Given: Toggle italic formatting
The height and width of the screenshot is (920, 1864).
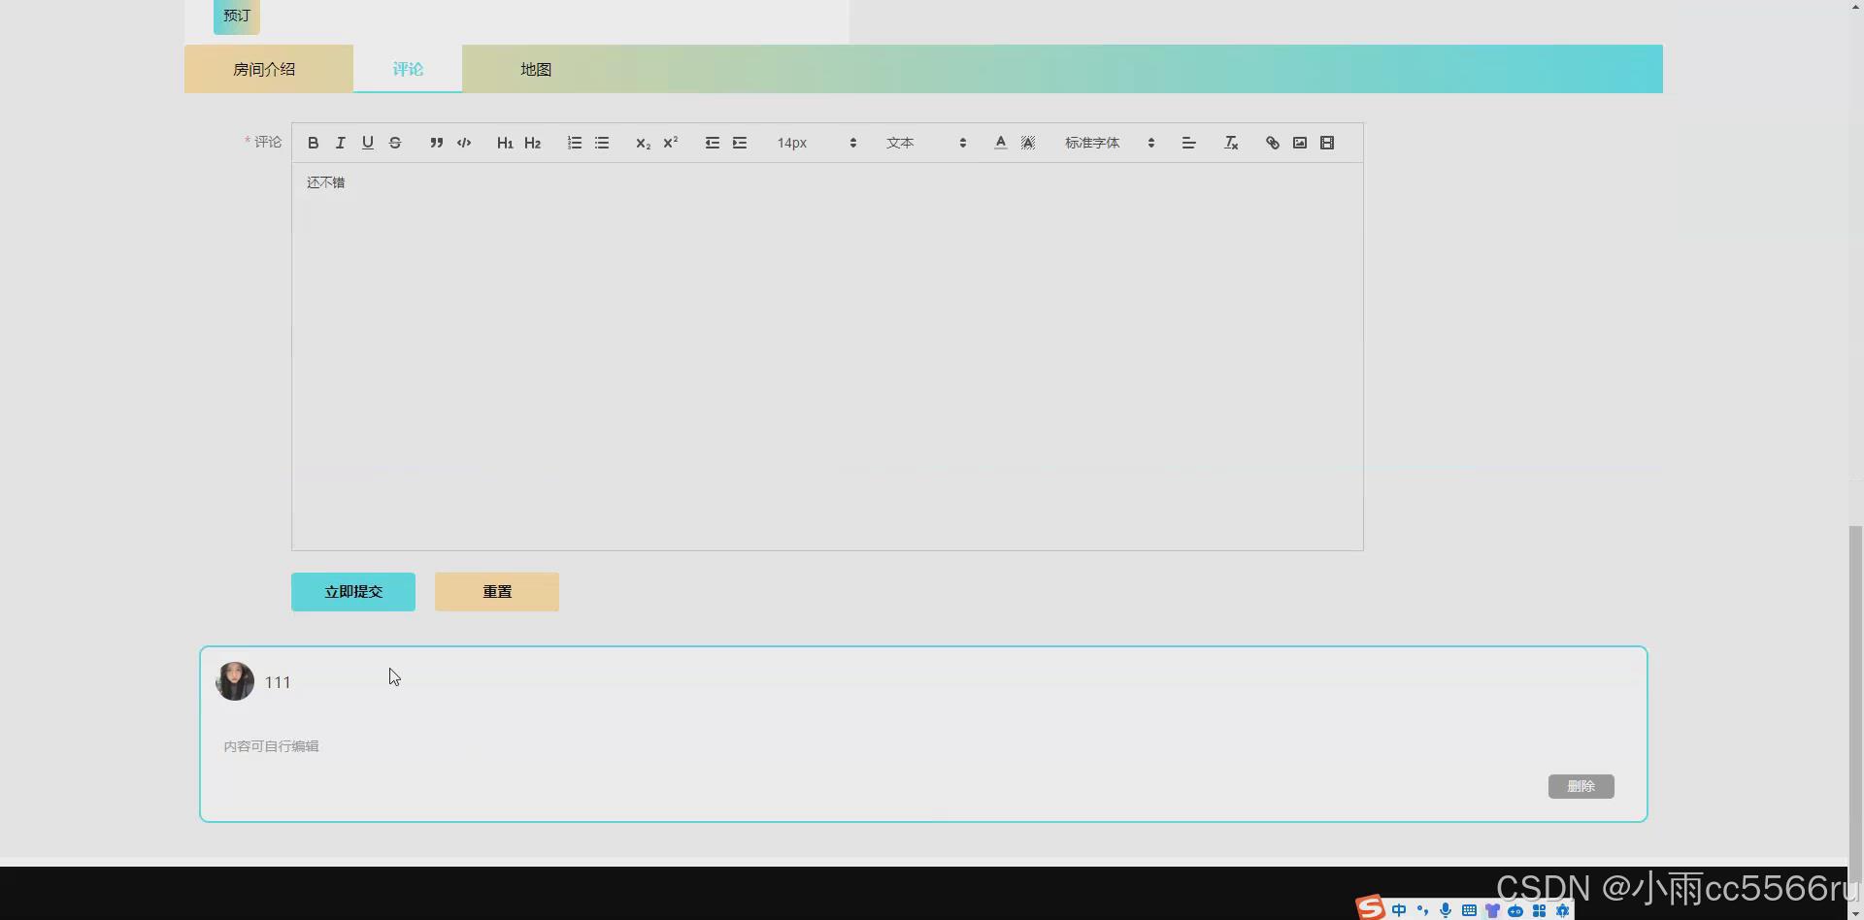Looking at the screenshot, I should point(340,143).
